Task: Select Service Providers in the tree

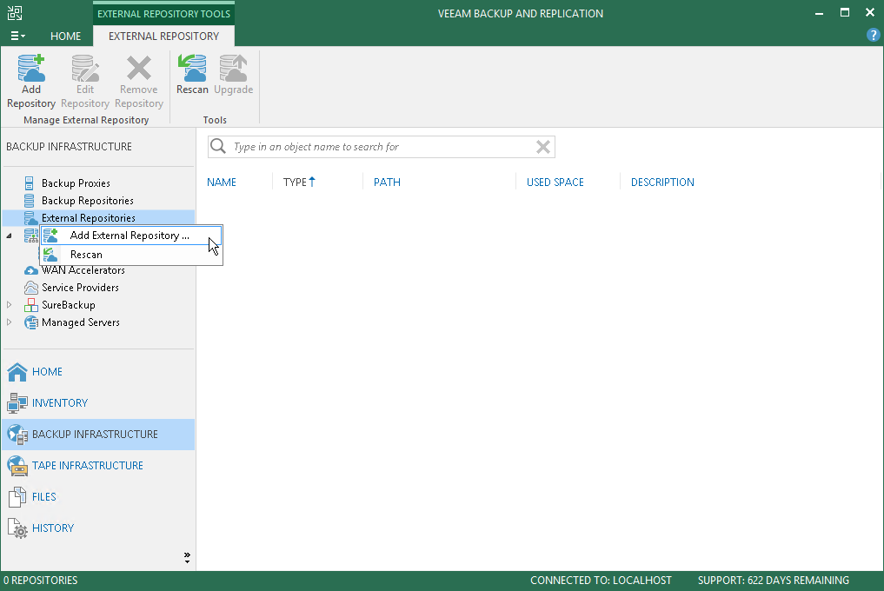Action: click(80, 288)
